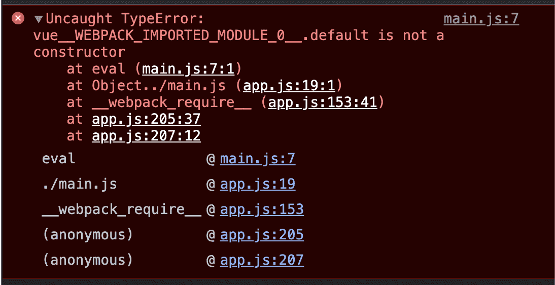Open blue main.js:7 link beside eval

pos(258,159)
